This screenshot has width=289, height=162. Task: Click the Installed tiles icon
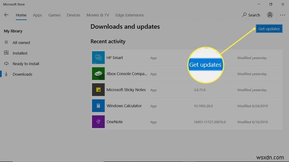tap(6, 53)
